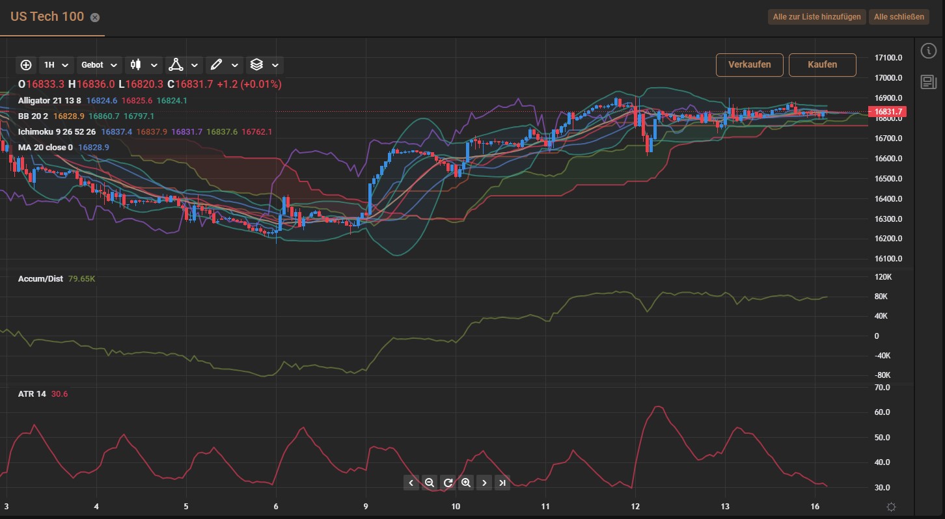Open the 1H timeframe dropdown
Image resolution: width=945 pixels, height=519 pixels.
pos(57,65)
